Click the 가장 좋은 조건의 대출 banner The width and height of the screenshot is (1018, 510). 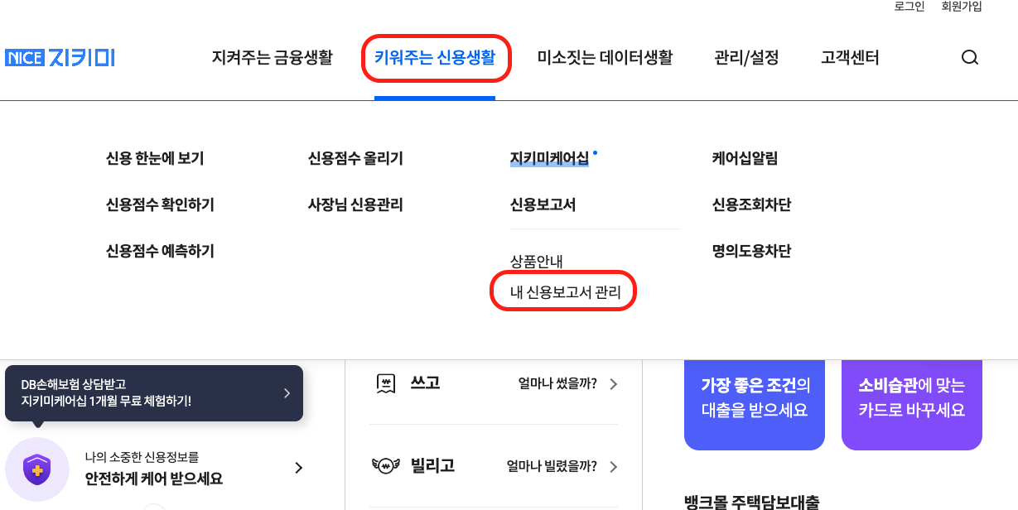coord(754,405)
